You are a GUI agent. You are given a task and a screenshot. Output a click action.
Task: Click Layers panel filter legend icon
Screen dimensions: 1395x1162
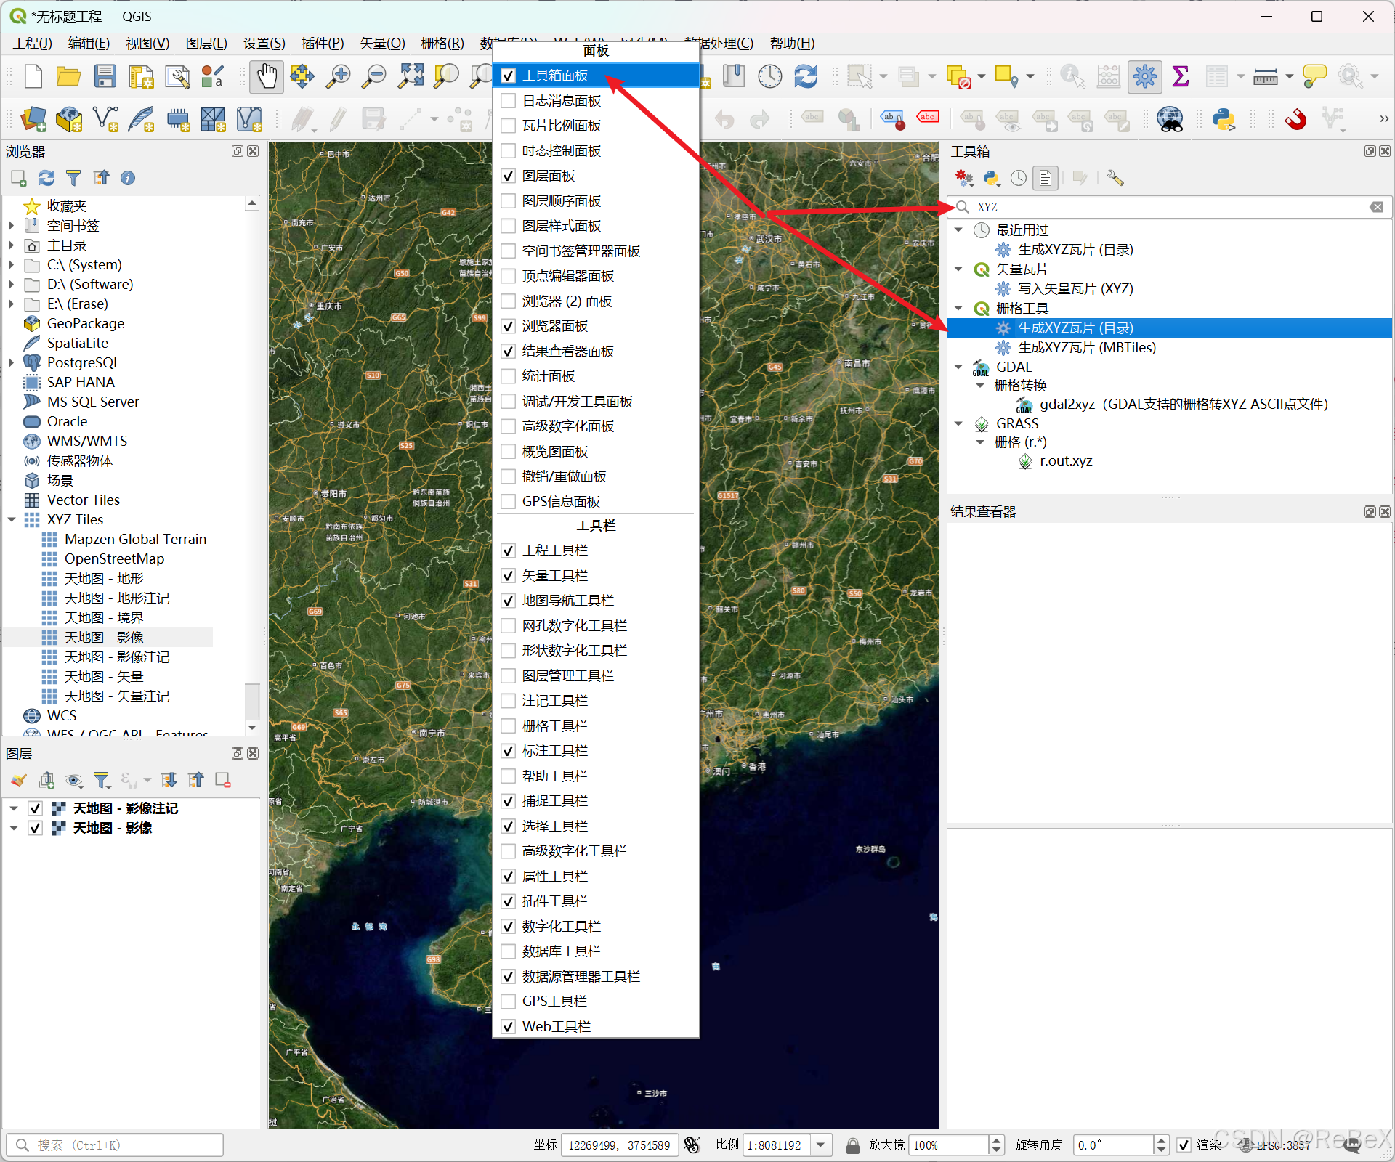click(x=102, y=780)
